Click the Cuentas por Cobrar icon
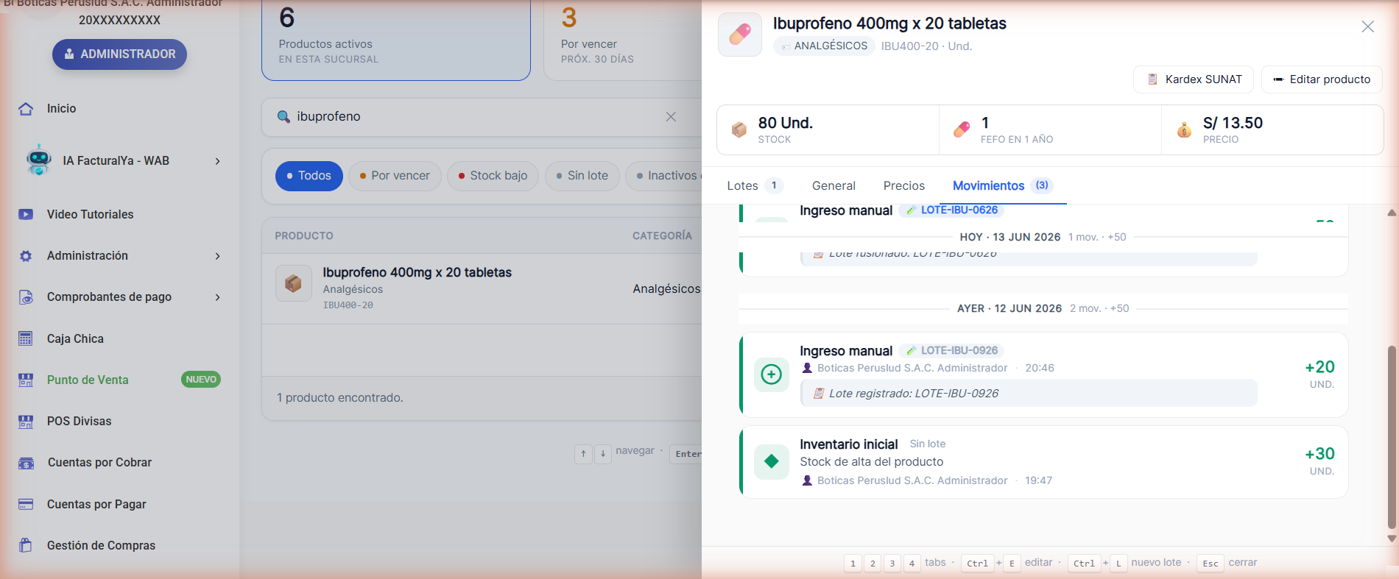This screenshot has width=1399, height=579. click(26, 463)
